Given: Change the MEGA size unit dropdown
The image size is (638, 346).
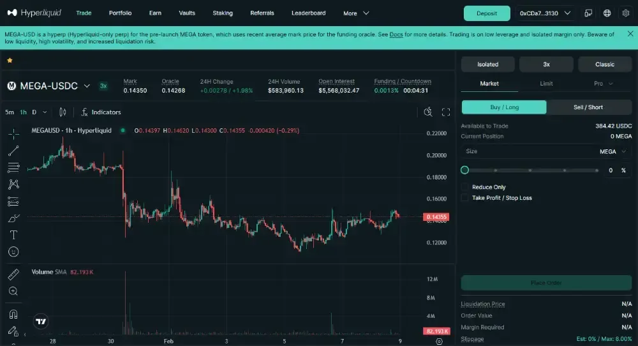Looking at the screenshot, I should 612,151.
